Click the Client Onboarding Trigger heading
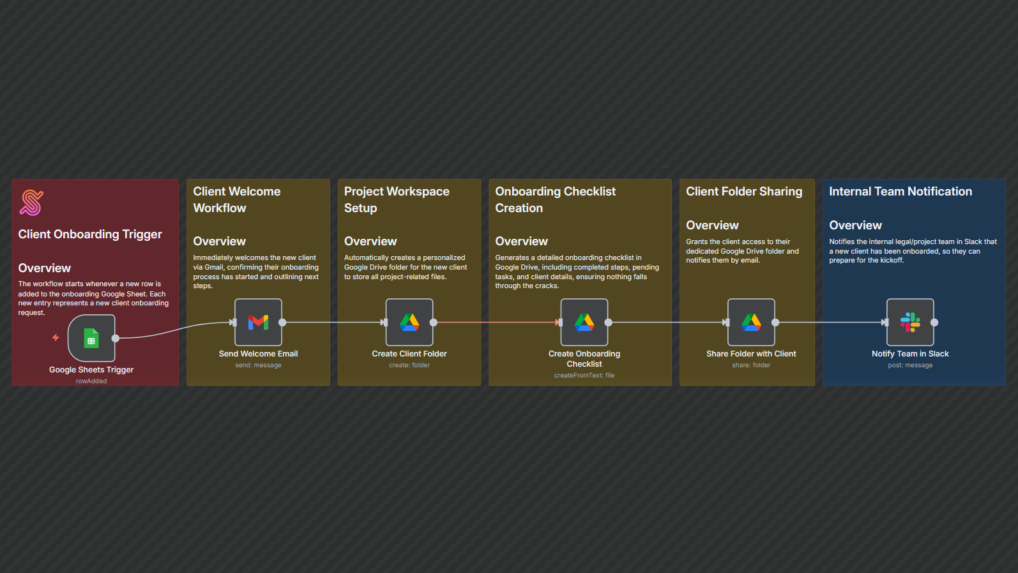 tap(90, 234)
